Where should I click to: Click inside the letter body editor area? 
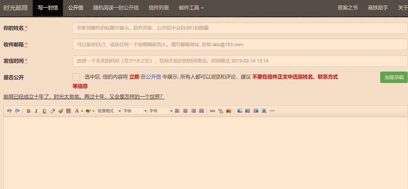(x=206, y=153)
